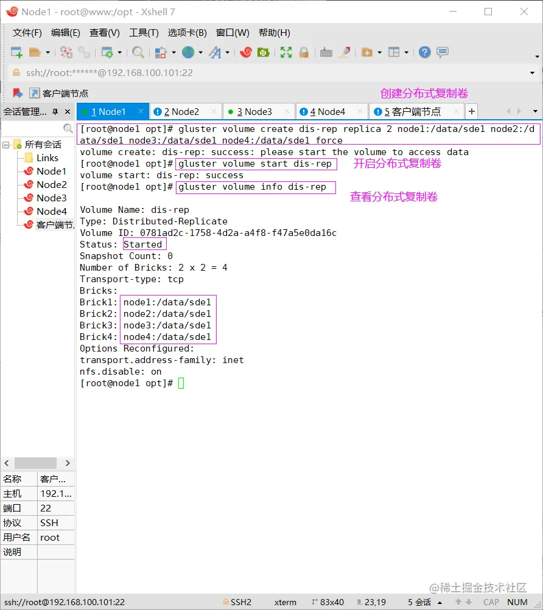Image resolution: width=543 pixels, height=610 pixels.
Task: Click the SSH2 status bar indicator
Action: coord(237,602)
